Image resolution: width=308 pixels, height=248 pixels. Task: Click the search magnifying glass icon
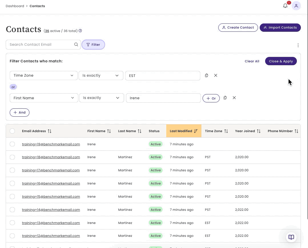tap(76, 44)
